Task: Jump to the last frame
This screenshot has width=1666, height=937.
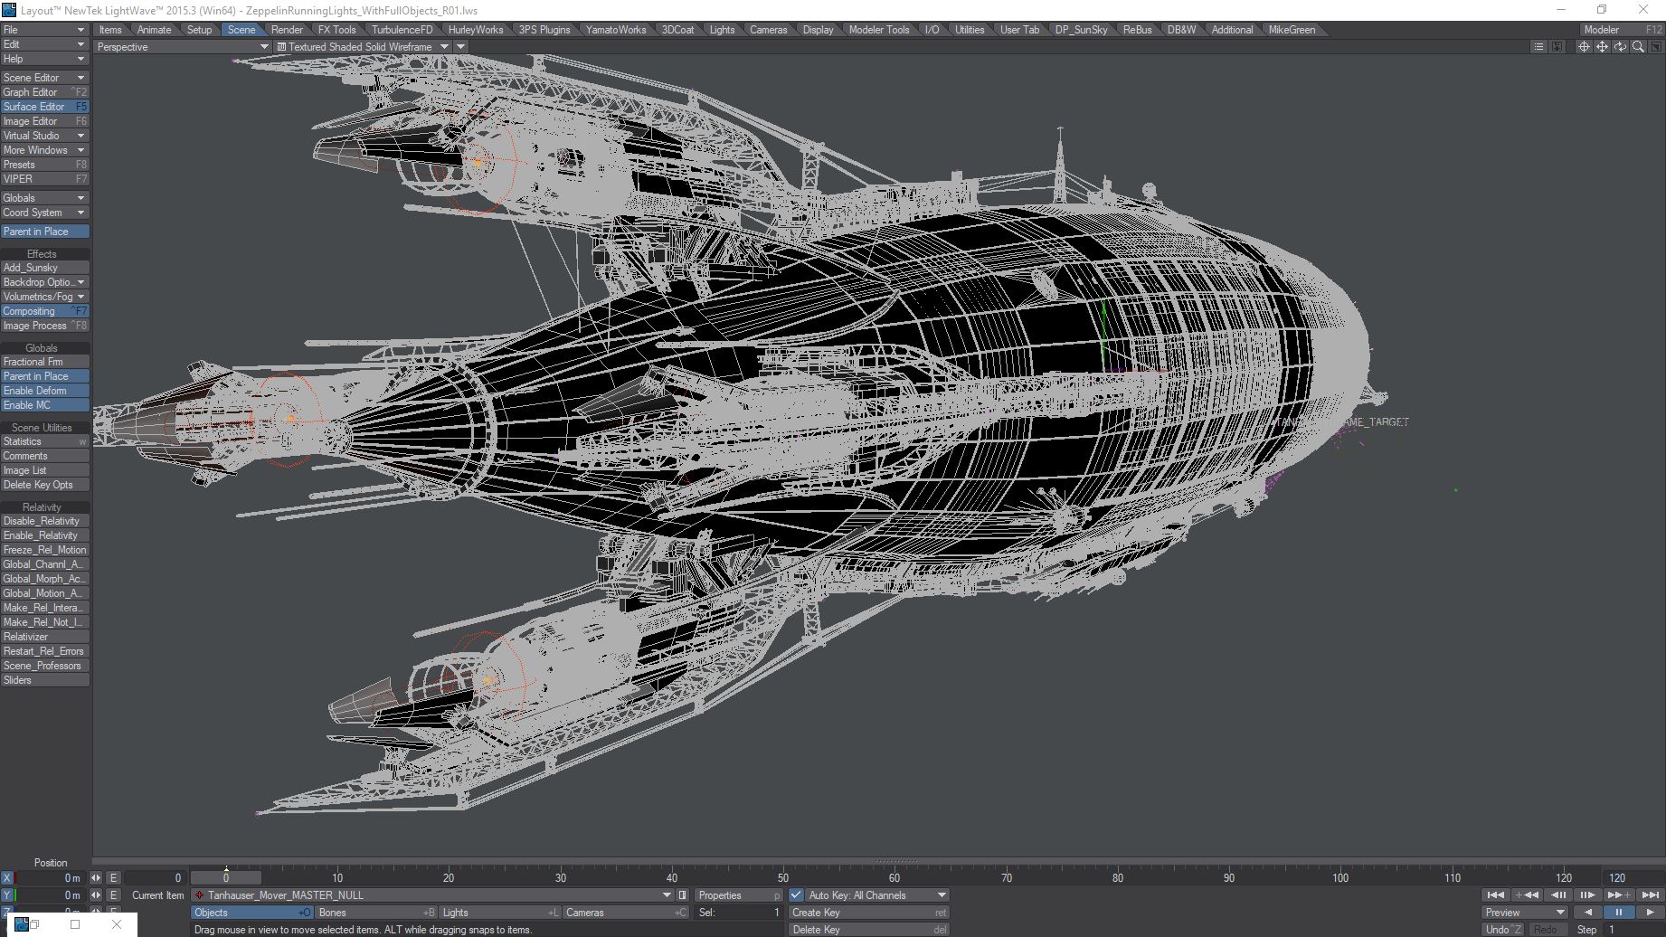Action: (1650, 895)
